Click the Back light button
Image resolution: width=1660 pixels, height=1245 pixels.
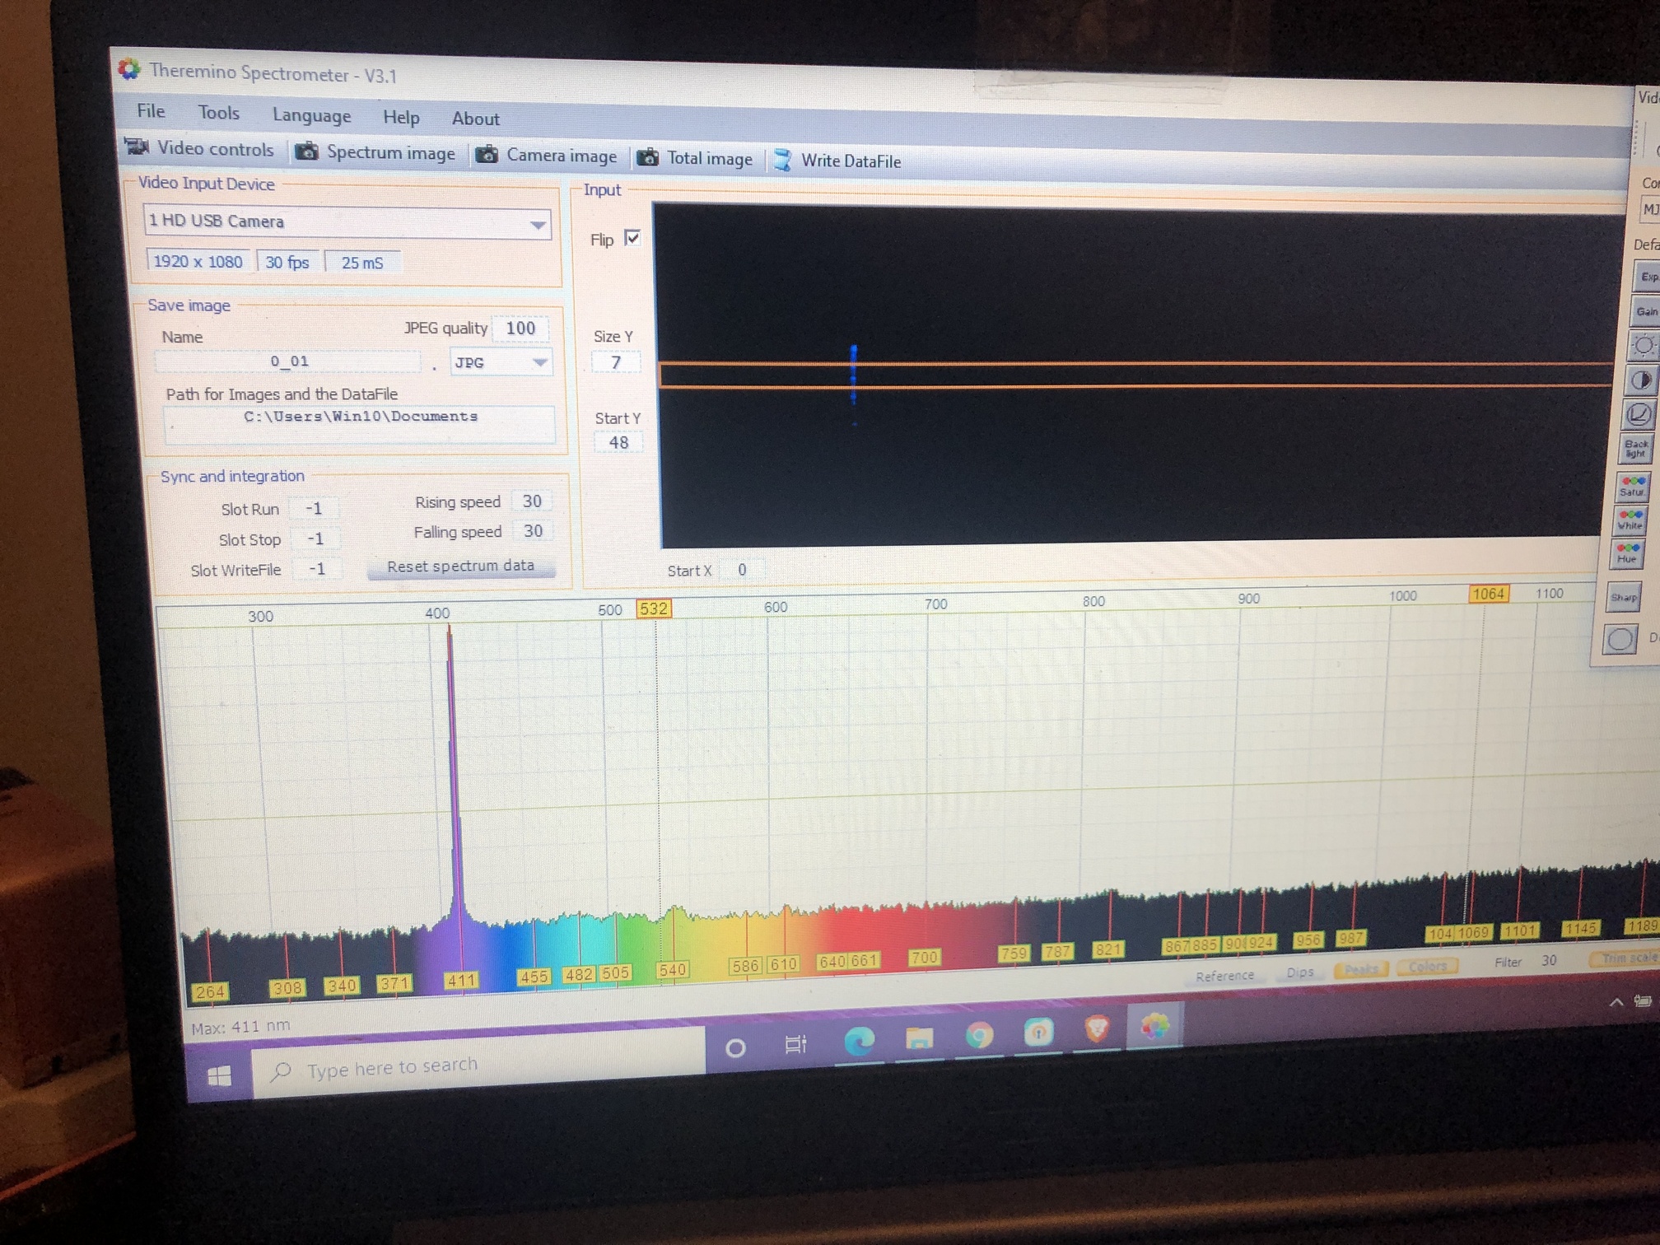(1635, 449)
